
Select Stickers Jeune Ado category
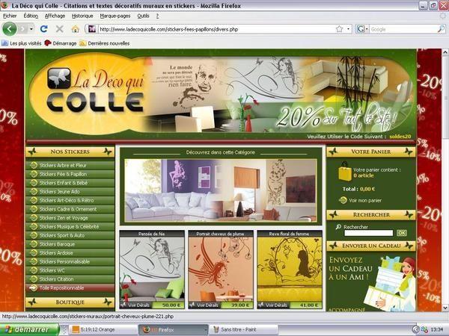(x=70, y=191)
